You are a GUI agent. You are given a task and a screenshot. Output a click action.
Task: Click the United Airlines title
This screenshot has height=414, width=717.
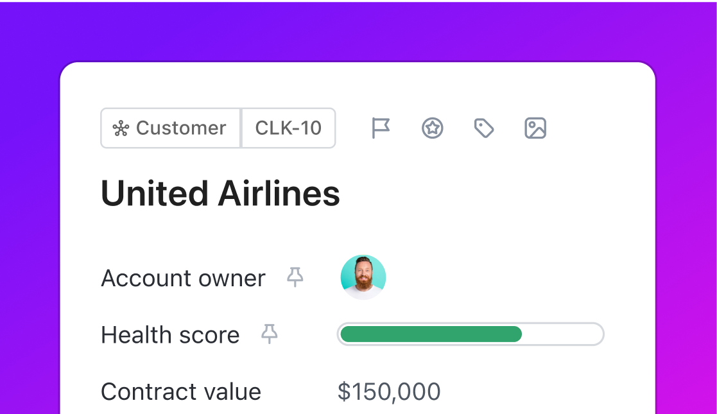[x=220, y=193]
